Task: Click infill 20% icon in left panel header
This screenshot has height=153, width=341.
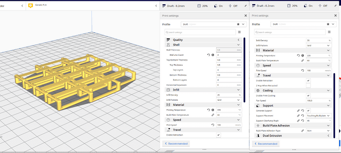Action: pos(199,6)
